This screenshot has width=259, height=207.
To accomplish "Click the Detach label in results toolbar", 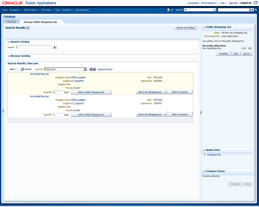I will coord(28,69).
